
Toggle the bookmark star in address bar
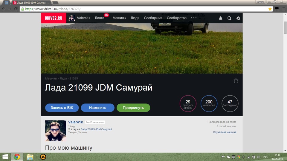coord(270,9)
